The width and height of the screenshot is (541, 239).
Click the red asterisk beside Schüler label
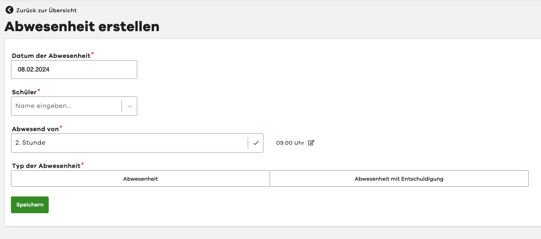[39, 90]
